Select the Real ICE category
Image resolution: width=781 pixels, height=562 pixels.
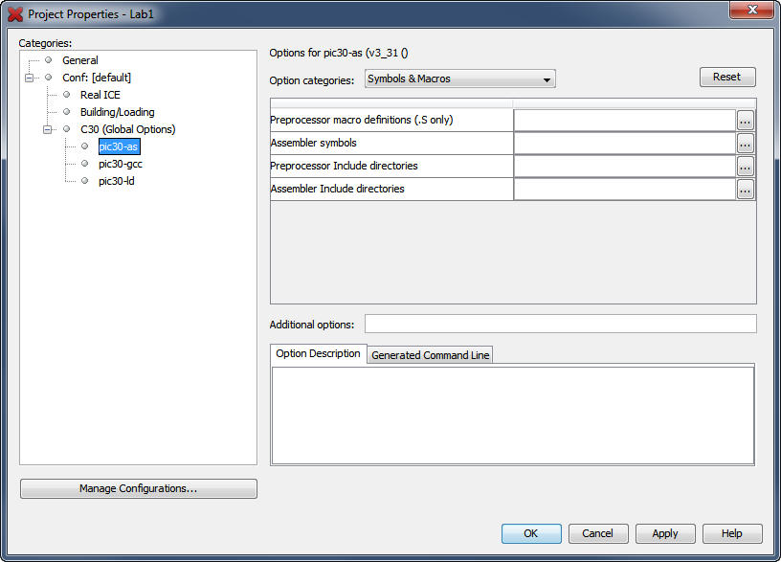(100, 94)
